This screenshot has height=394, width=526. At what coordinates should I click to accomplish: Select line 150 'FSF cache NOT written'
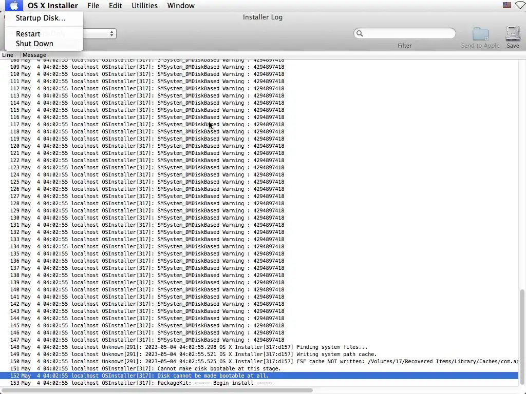(x=259, y=362)
